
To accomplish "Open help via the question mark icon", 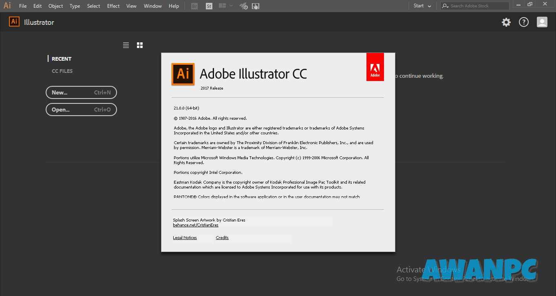I will [x=523, y=22].
